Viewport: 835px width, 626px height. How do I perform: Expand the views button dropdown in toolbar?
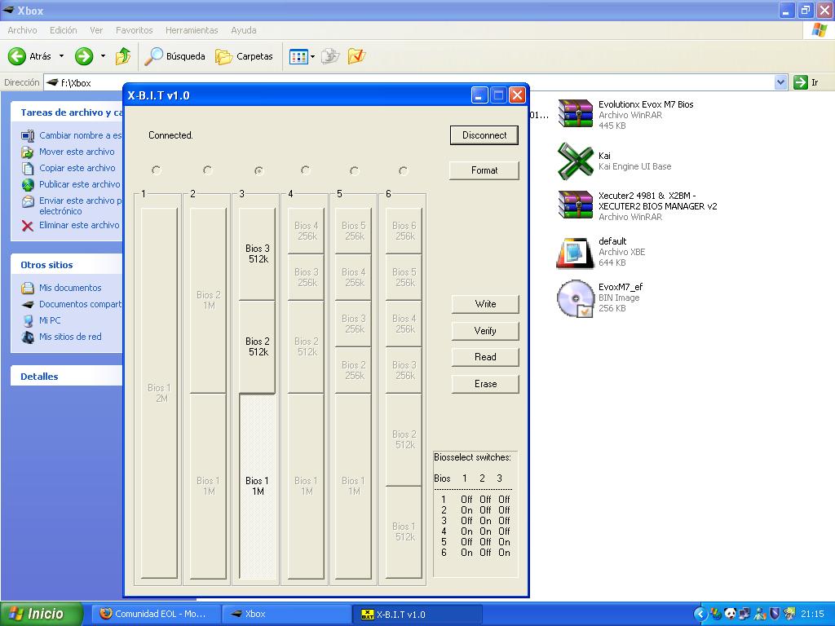(313, 56)
